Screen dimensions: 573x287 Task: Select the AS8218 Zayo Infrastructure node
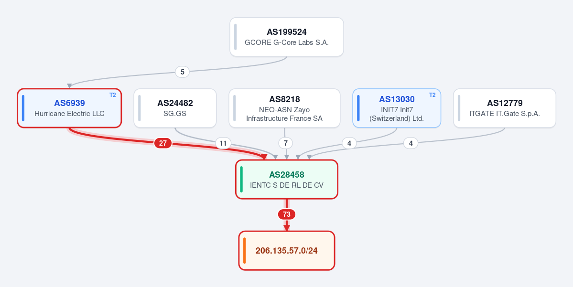[x=284, y=108]
